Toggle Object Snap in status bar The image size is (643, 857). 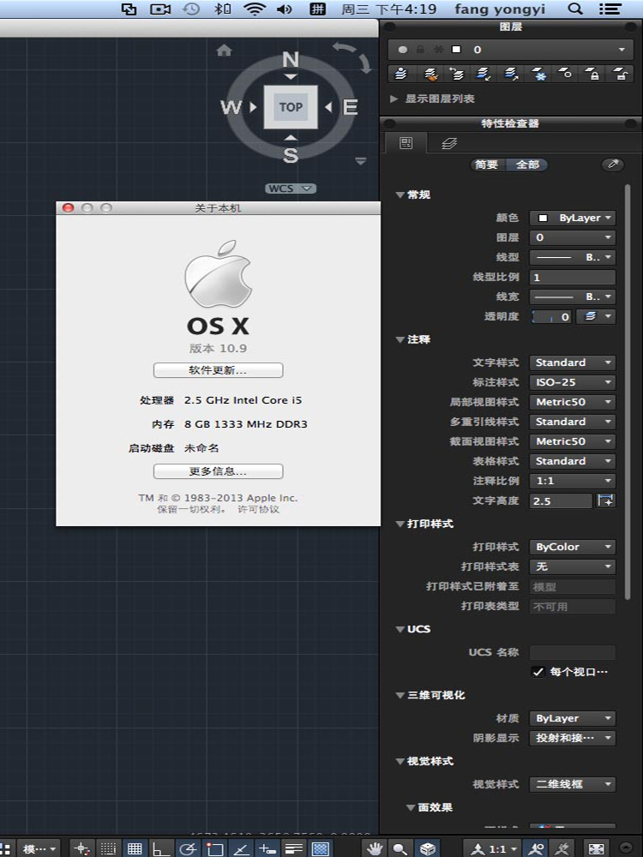214,848
